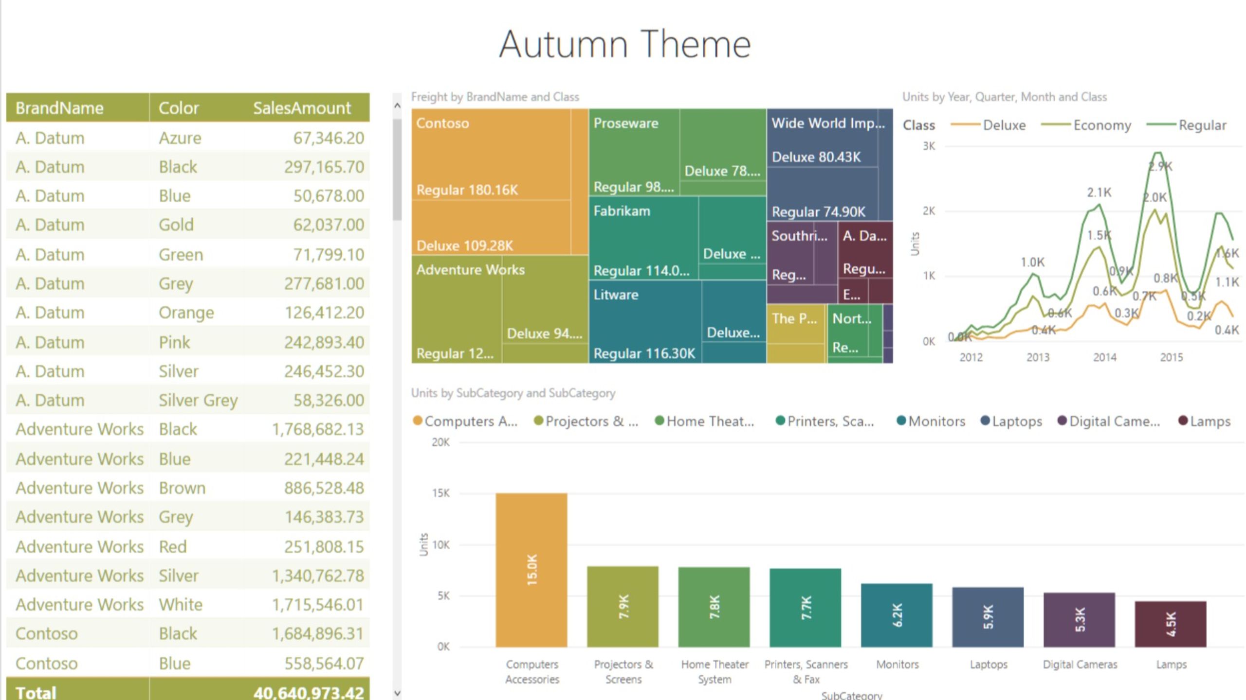Click the Monitors legend item

pyautogui.click(x=931, y=421)
